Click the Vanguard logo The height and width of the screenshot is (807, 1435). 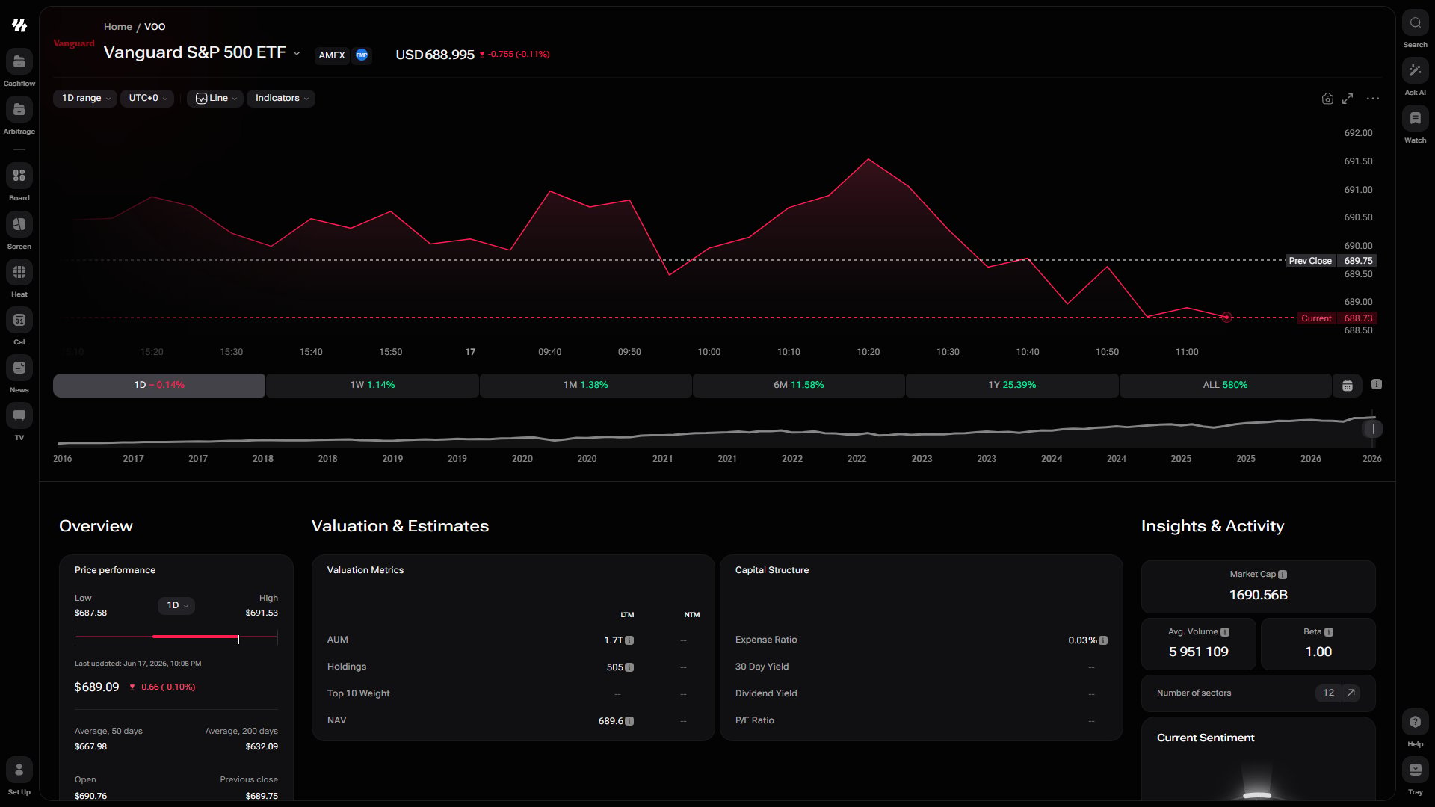coord(74,43)
